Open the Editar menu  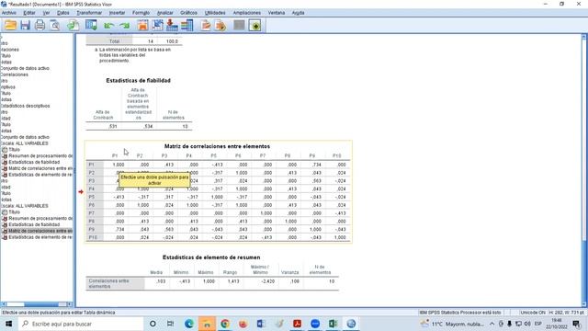click(29, 13)
